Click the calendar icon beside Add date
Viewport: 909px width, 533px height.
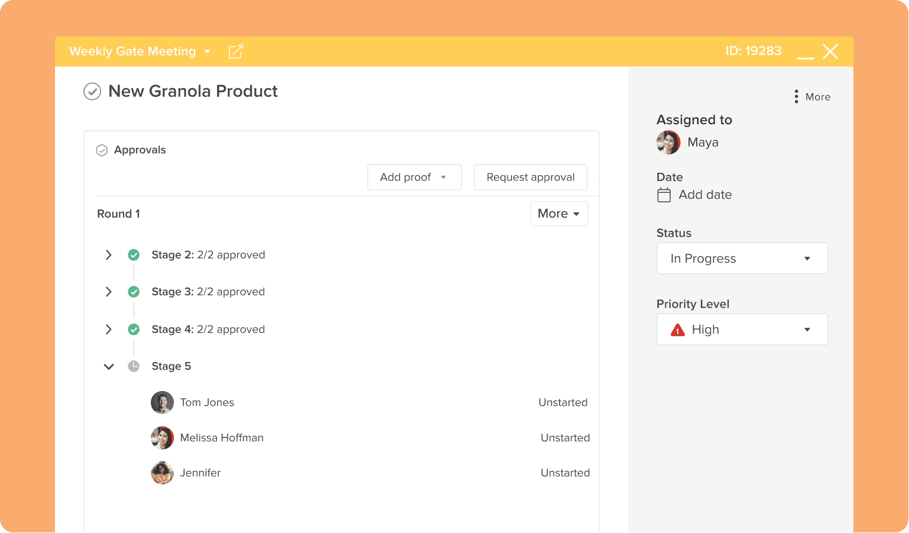(664, 195)
